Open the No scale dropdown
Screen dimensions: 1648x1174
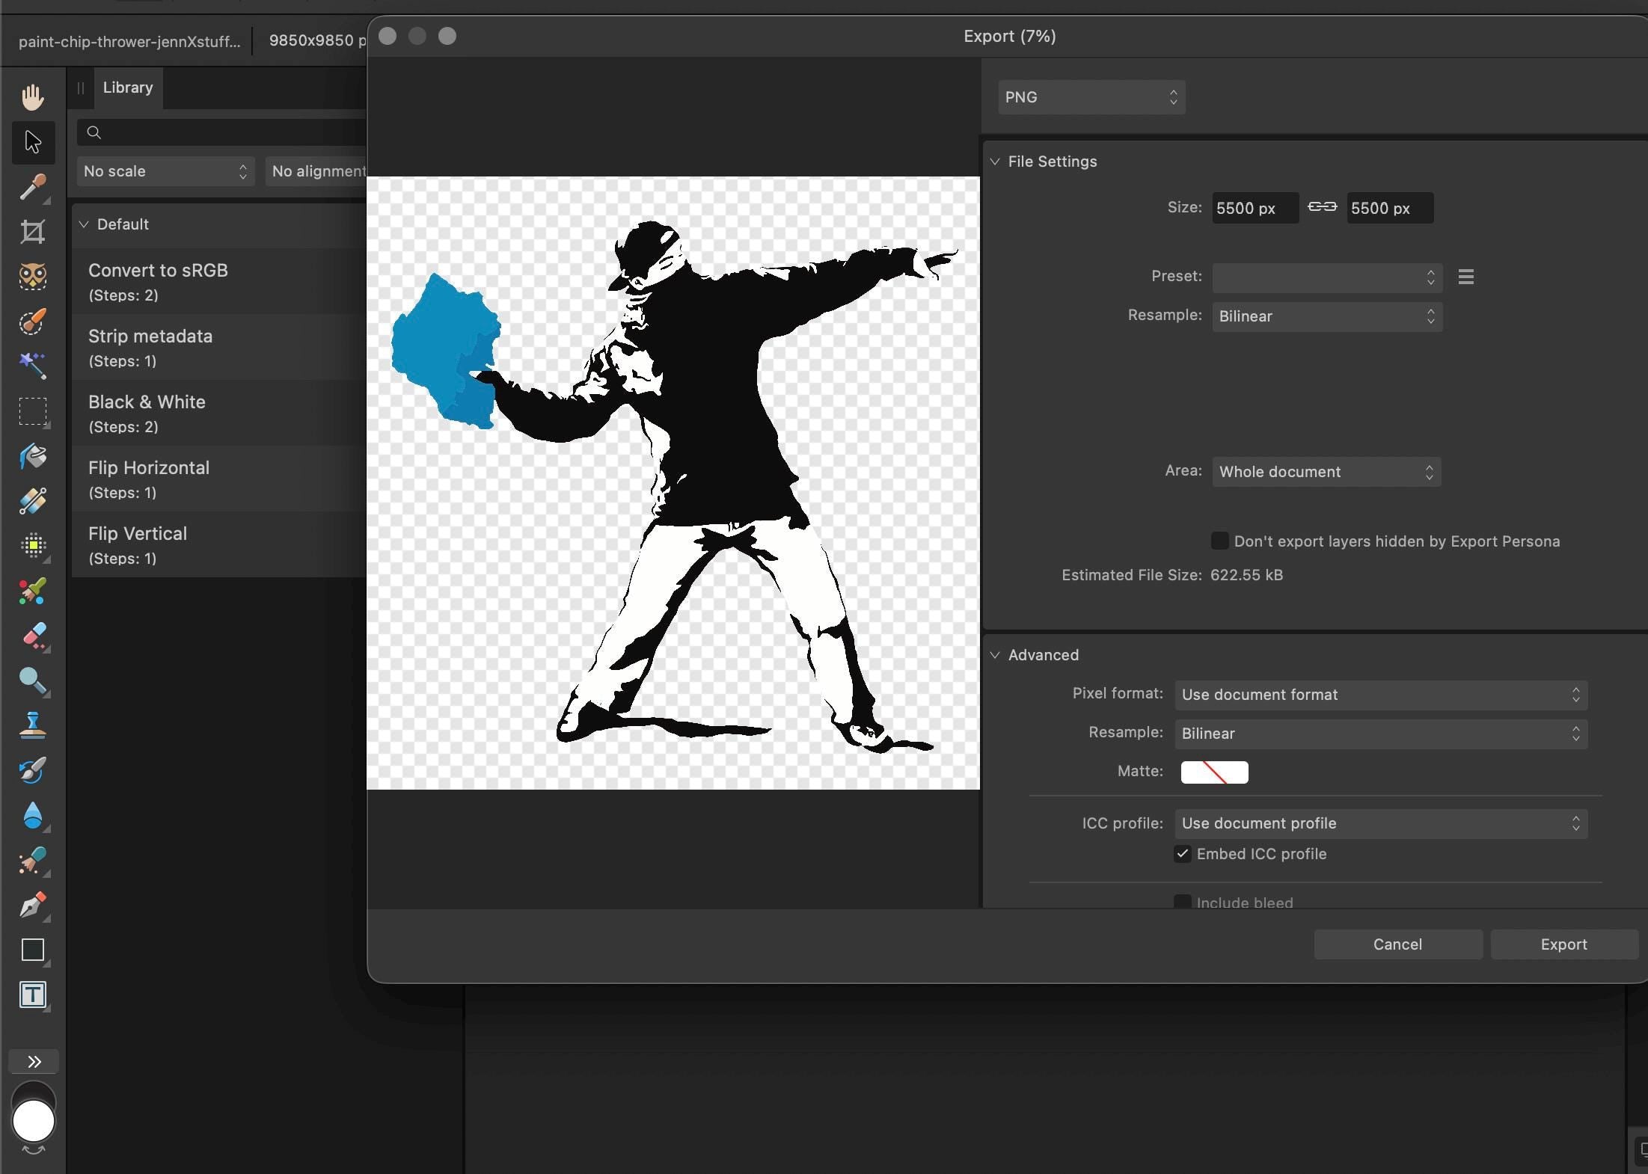click(165, 171)
